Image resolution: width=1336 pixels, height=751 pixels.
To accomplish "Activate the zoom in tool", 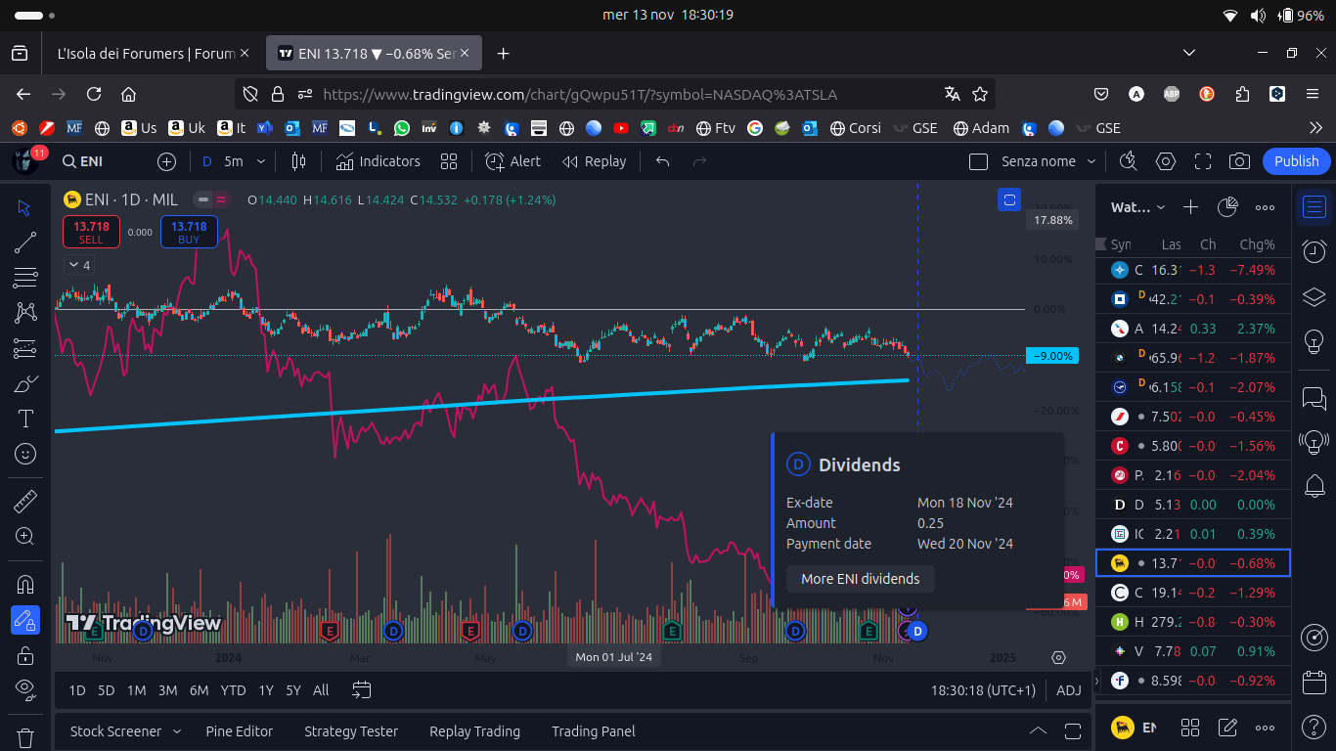I will coord(25,536).
